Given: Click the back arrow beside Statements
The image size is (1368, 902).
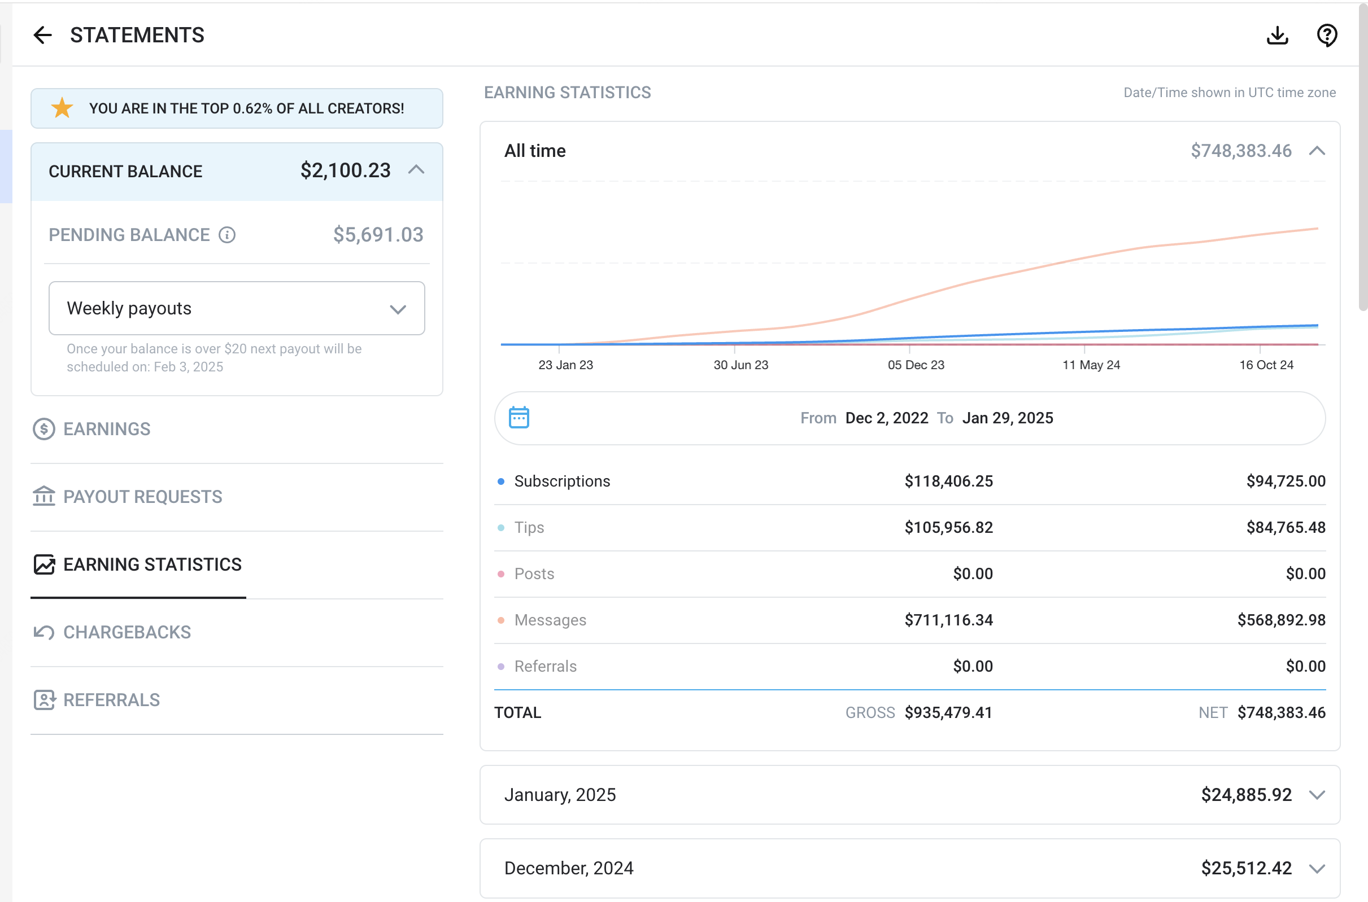Looking at the screenshot, I should click(42, 35).
